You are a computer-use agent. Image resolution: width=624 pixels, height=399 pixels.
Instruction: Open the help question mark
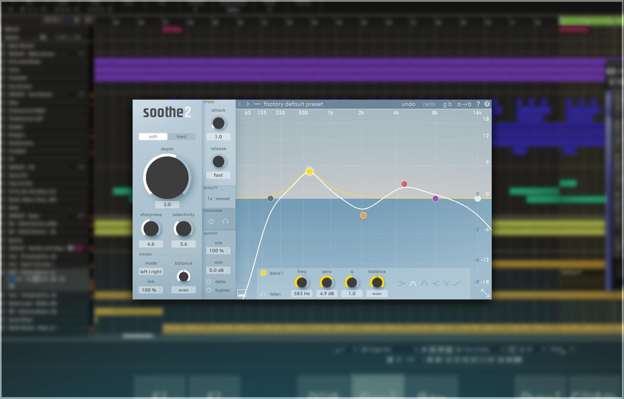point(478,104)
